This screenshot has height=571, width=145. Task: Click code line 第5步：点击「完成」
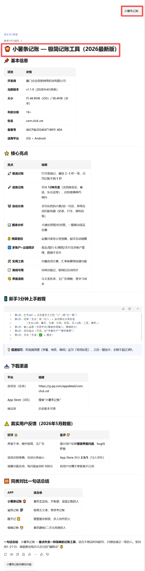(x=34, y=335)
